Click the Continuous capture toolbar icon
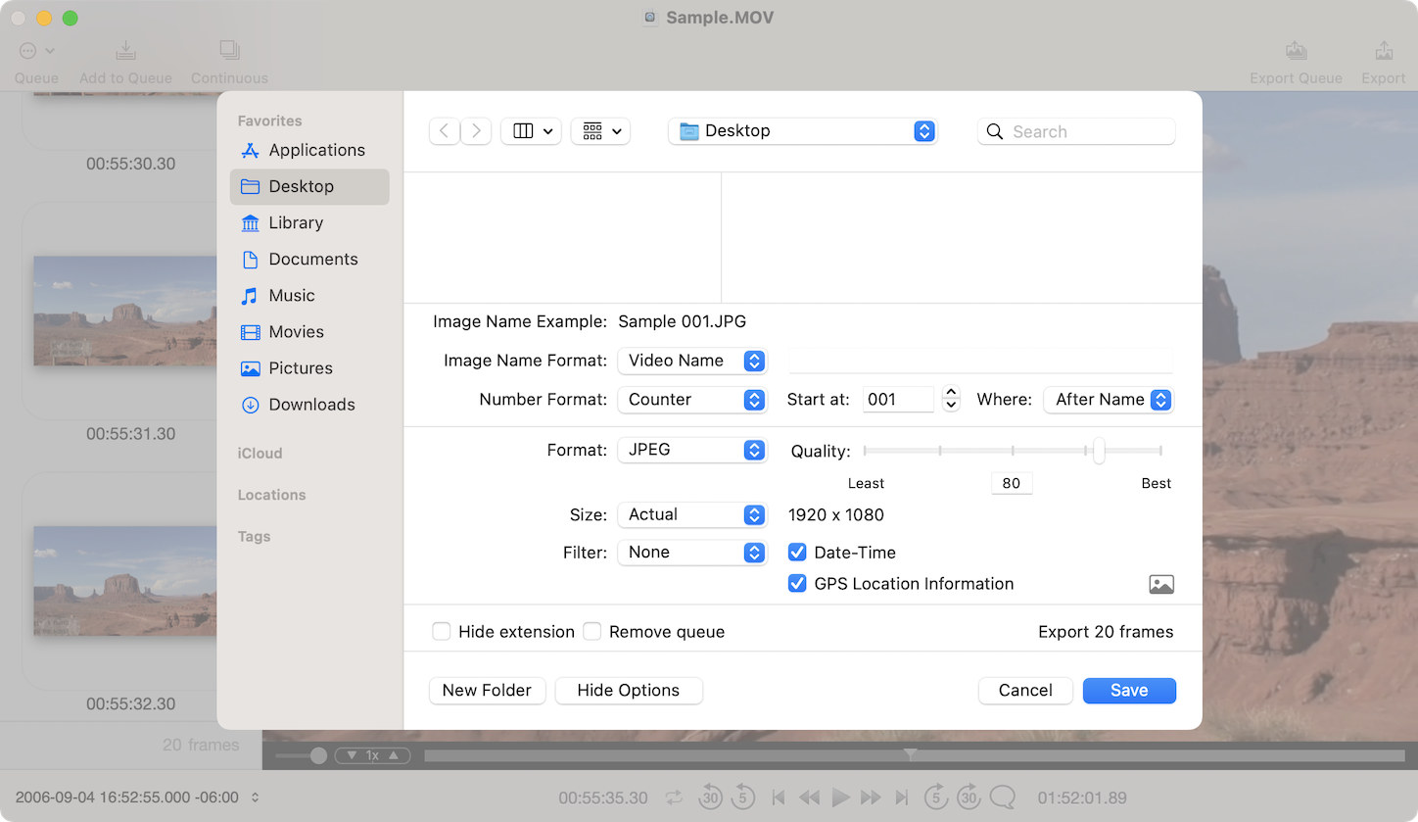The image size is (1418, 822). coord(229,50)
